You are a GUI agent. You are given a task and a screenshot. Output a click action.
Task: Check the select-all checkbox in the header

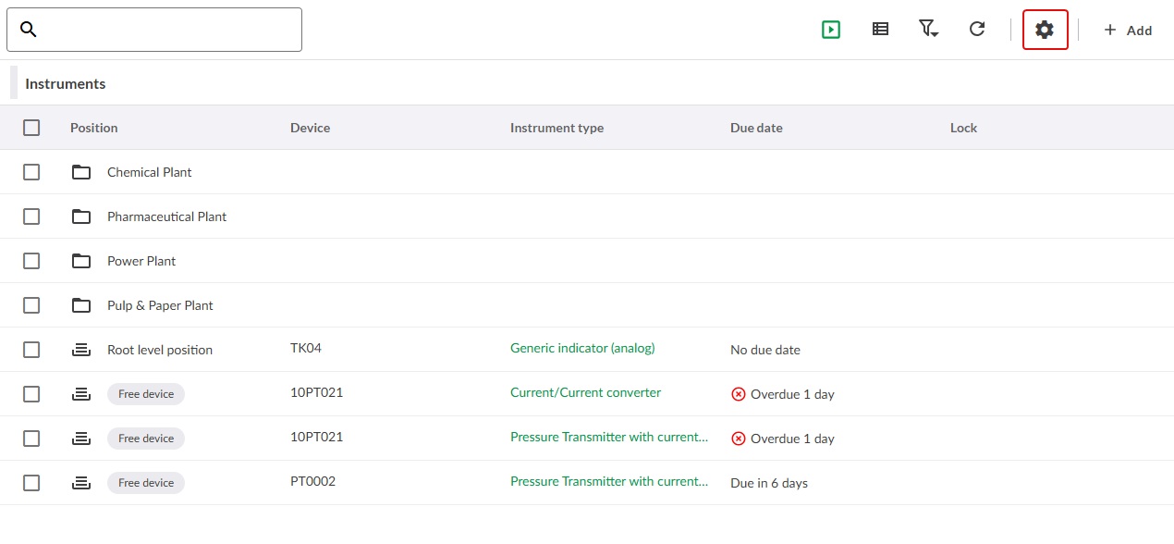click(x=31, y=127)
